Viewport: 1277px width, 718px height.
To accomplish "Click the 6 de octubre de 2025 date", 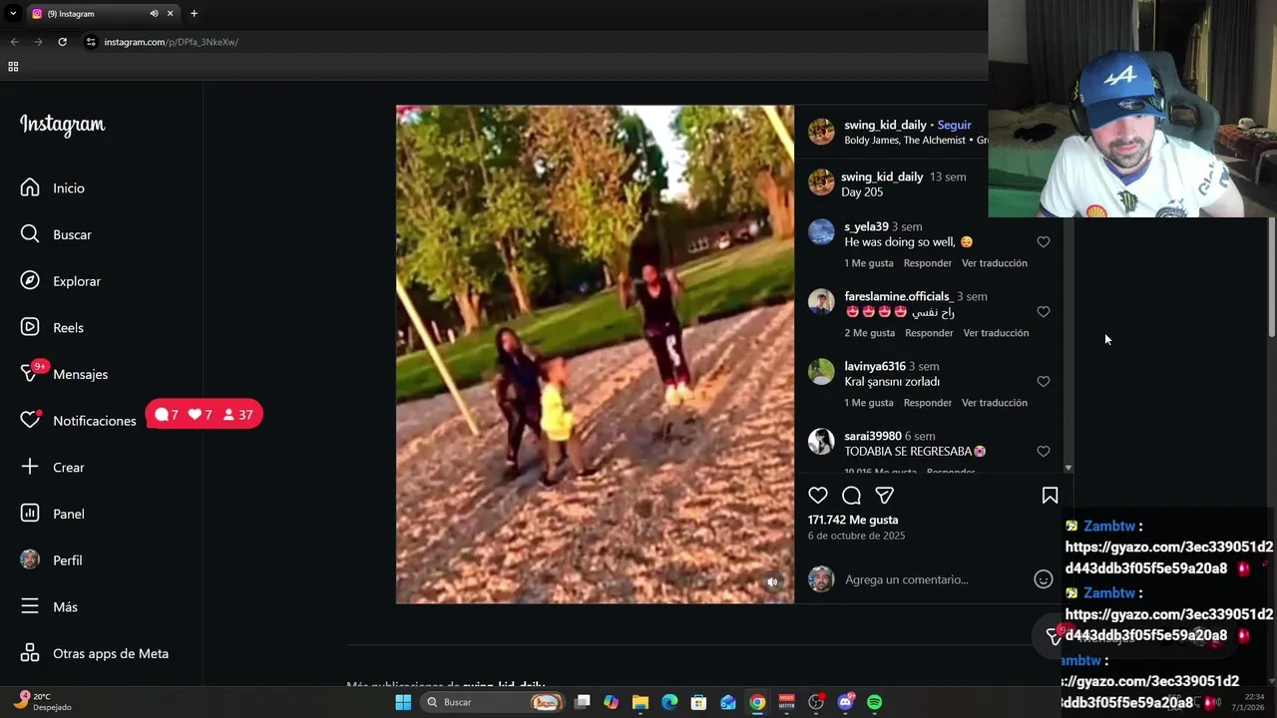I will tap(856, 536).
